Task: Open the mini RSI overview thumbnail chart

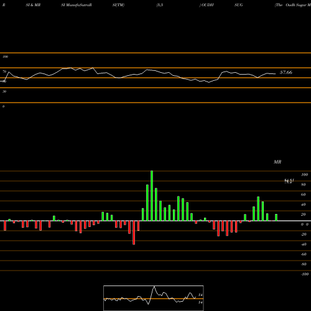Action: [154, 298]
